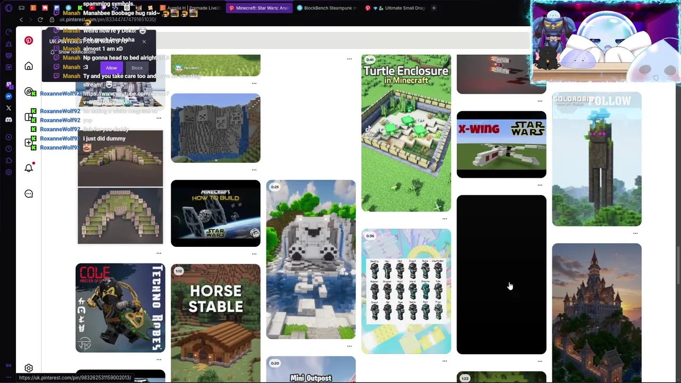
Task: Open more options below X-Wing pin
Action: pos(540,185)
